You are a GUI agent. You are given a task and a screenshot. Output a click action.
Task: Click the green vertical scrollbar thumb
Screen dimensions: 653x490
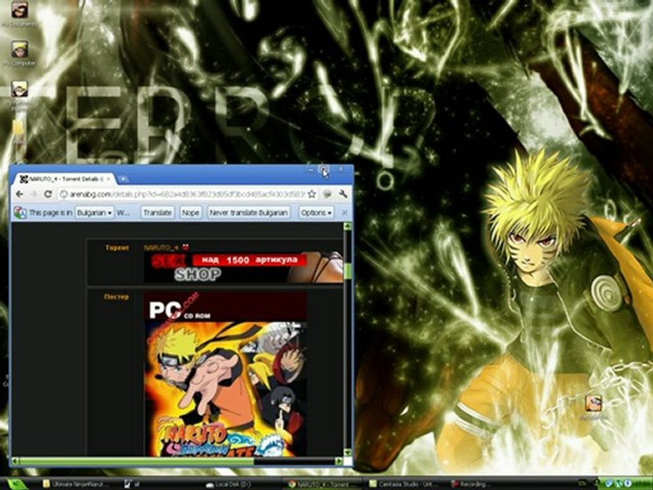(x=348, y=271)
